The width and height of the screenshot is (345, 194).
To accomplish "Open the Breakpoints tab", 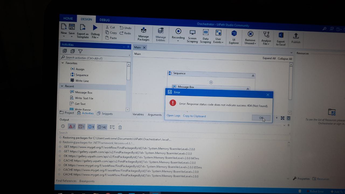I will 87,181.
